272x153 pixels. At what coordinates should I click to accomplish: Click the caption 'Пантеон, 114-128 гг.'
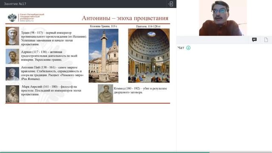(148, 26)
